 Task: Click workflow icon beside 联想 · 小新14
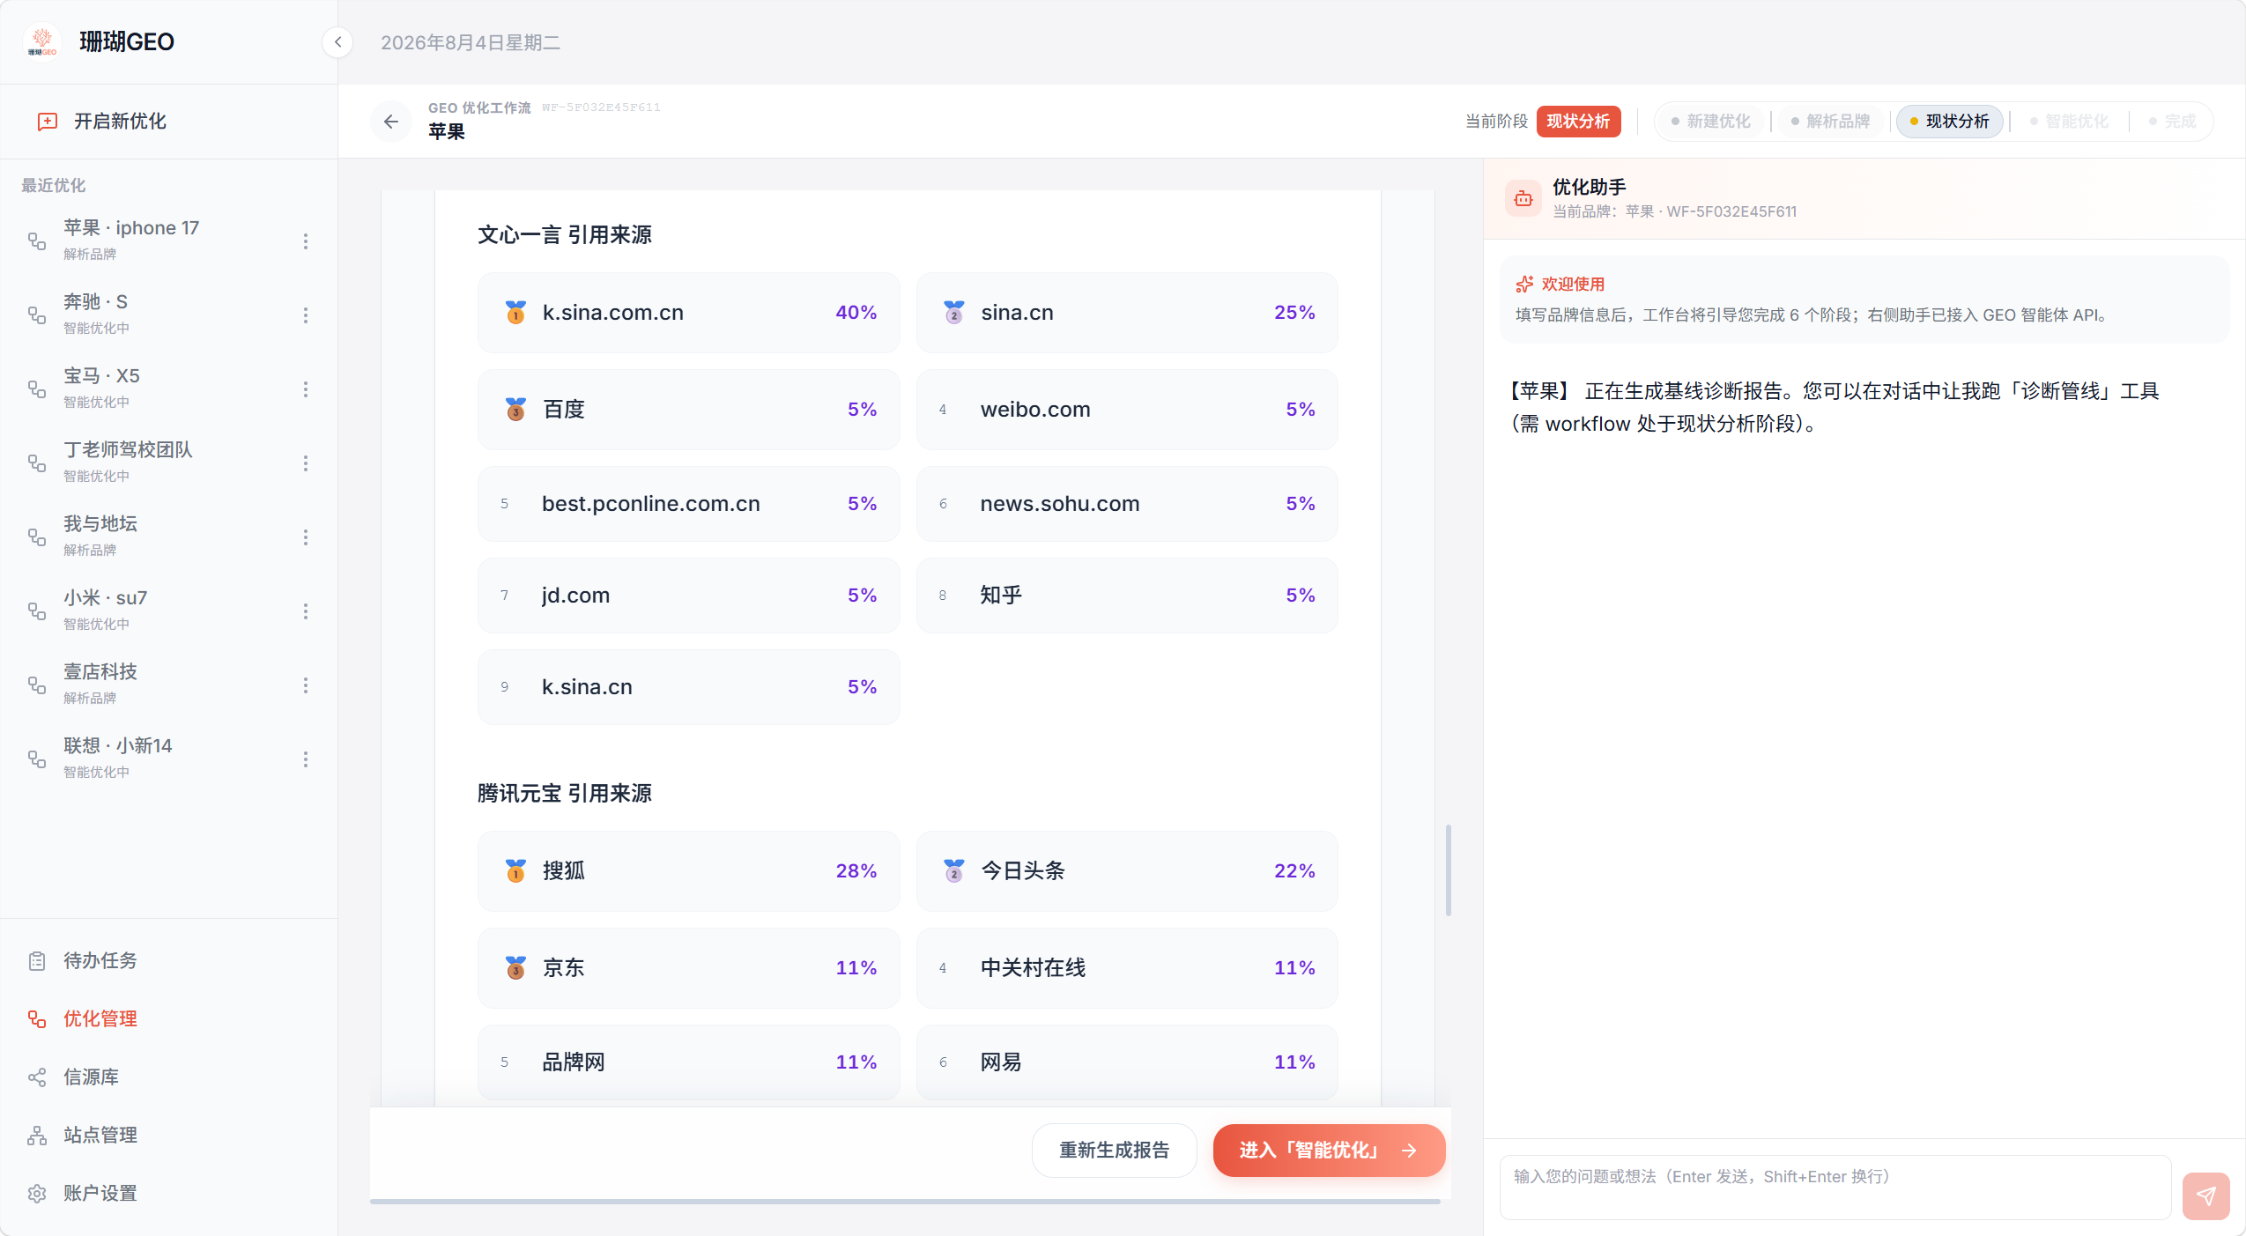tap(37, 759)
